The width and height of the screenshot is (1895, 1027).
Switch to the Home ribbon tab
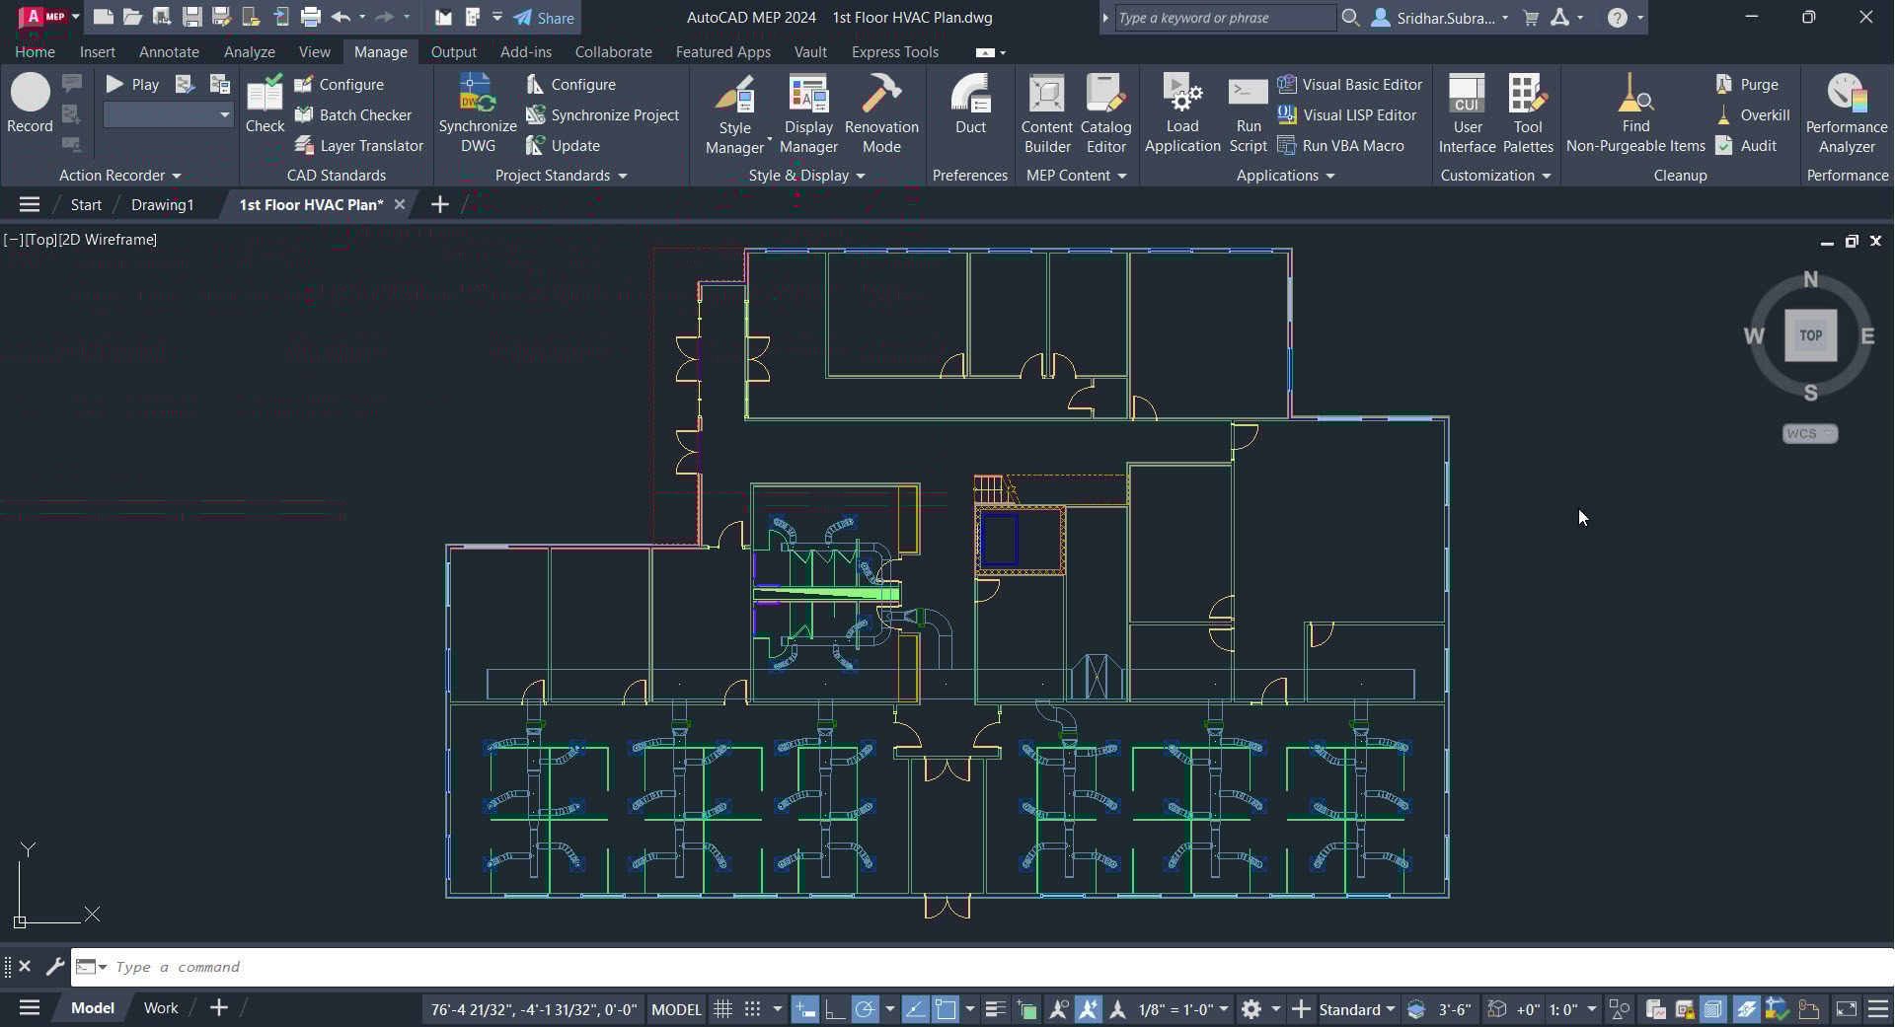click(35, 52)
